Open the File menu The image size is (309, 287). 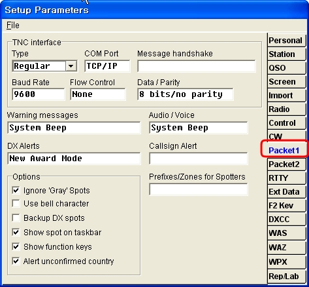point(13,26)
